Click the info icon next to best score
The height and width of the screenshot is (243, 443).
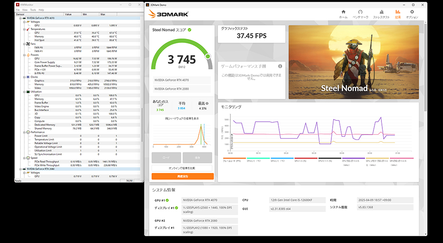[207, 103]
